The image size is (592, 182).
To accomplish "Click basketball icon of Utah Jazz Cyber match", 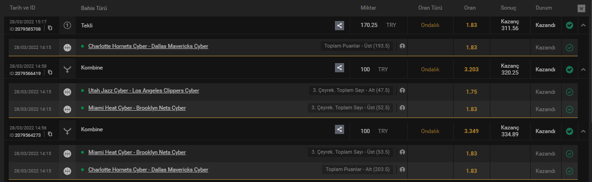I will tap(67, 91).
